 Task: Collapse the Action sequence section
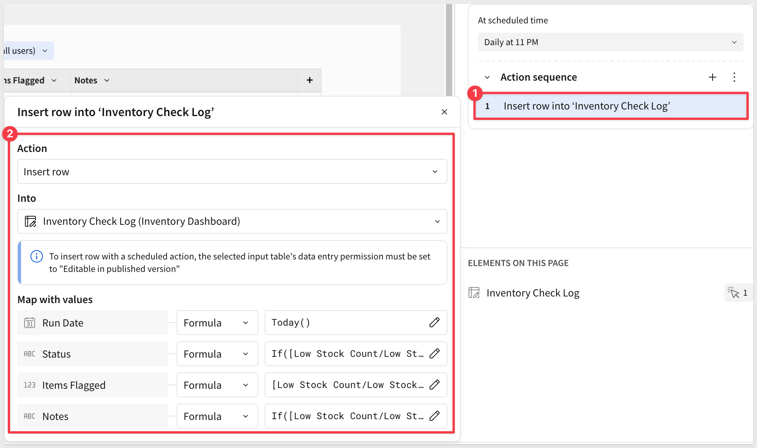tap(487, 78)
